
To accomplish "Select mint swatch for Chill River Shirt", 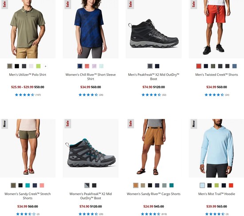I will click(x=101, y=66).
